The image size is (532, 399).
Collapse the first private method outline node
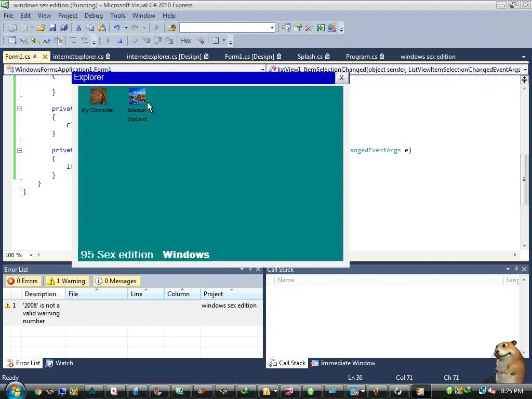[x=19, y=109]
